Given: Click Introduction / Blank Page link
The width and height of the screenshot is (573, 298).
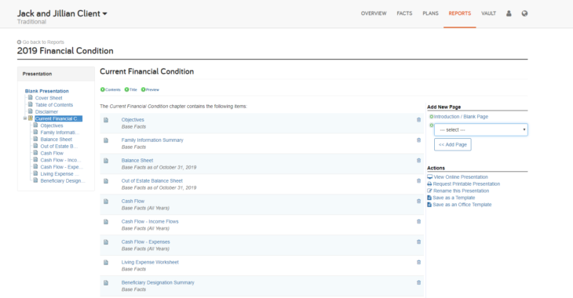Looking at the screenshot, I should click(x=461, y=117).
